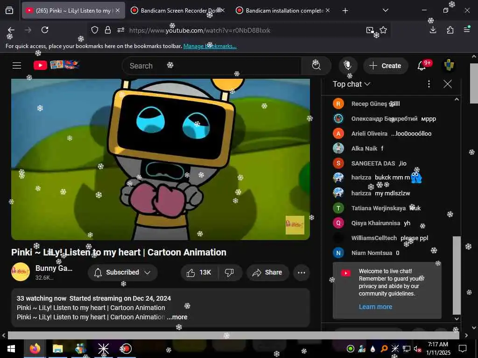This screenshot has height=358, width=478.
Task: Expand the description with ...more
Action: click(x=177, y=317)
